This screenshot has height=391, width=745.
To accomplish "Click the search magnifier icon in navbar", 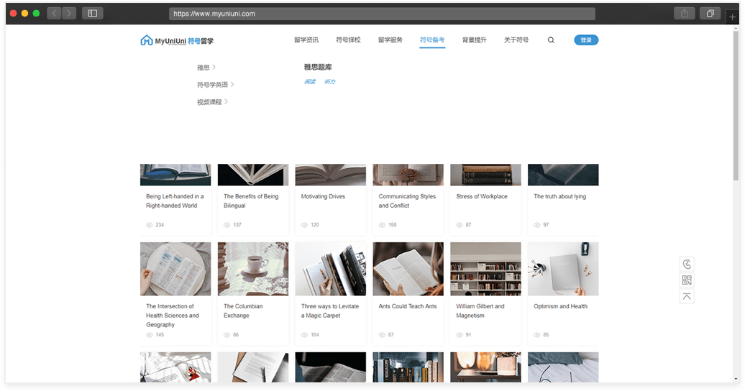I will pyautogui.click(x=551, y=40).
